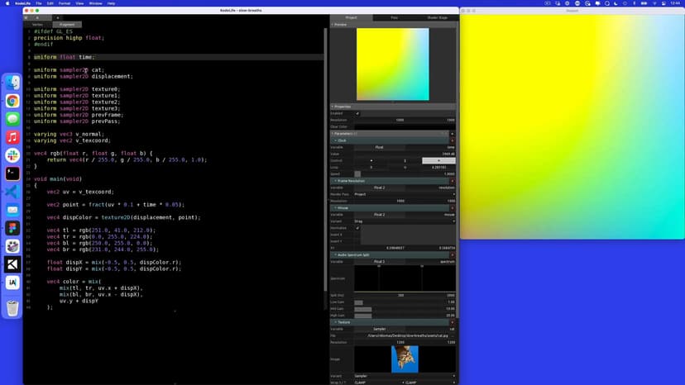Toggle the Normalize checkbox under Mouse
685x385 pixels.
(x=357, y=227)
